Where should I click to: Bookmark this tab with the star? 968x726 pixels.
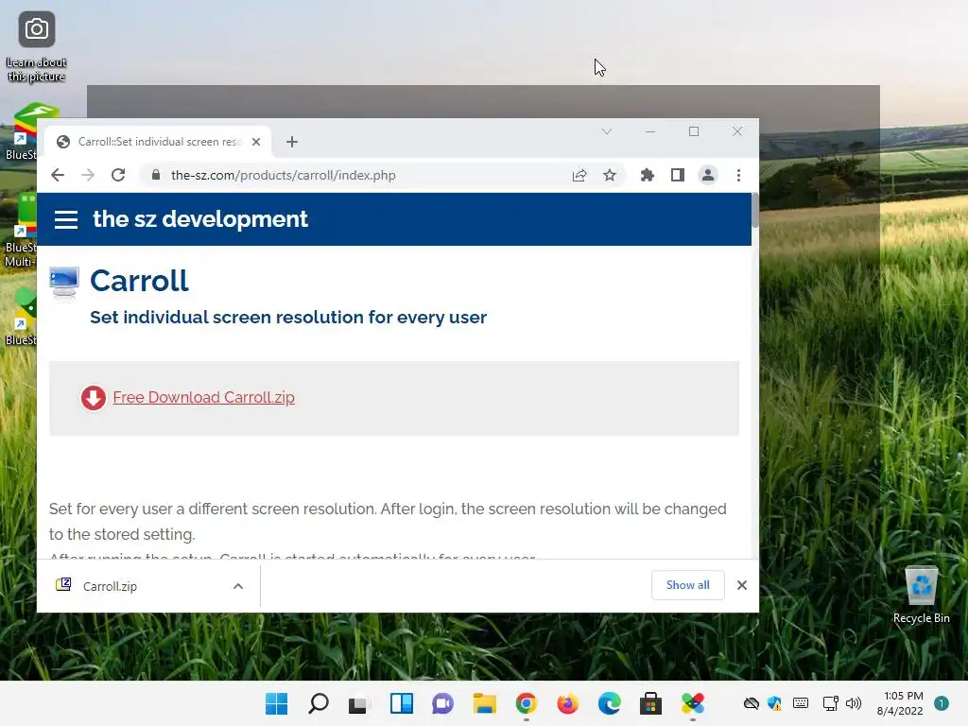pyautogui.click(x=610, y=175)
